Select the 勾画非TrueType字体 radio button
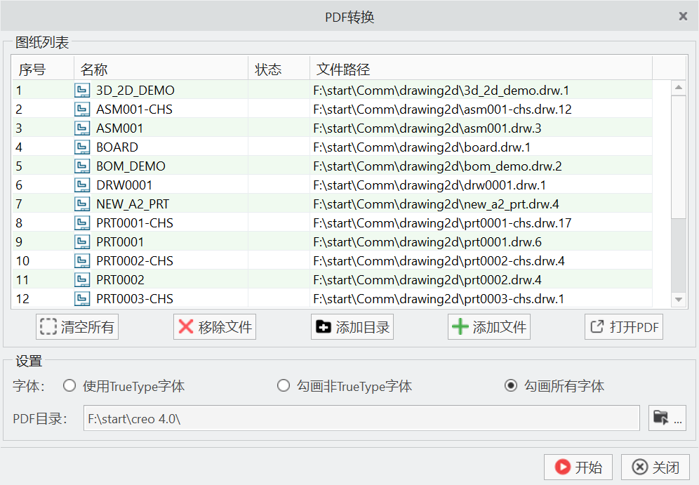The width and height of the screenshot is (699, 485). (284, 385)
